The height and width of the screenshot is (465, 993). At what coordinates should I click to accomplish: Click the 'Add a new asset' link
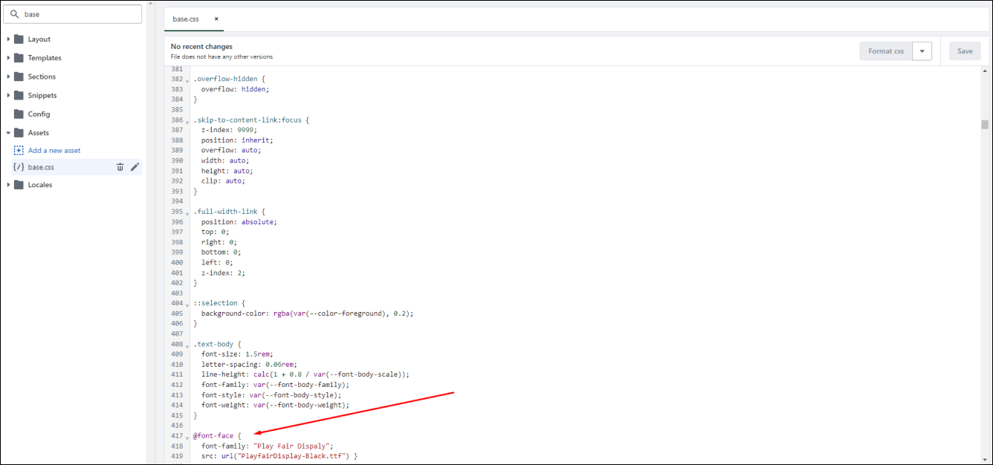(54, 151)
